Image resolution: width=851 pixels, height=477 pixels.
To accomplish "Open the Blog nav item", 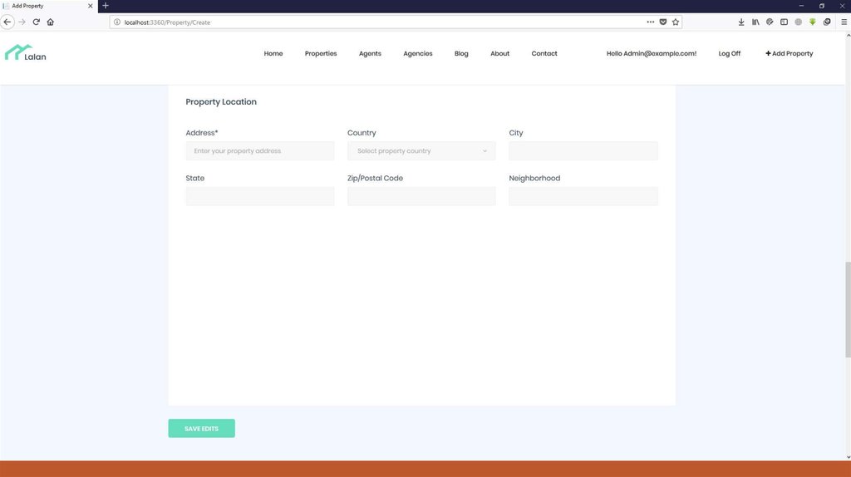I will click(461, 53).
